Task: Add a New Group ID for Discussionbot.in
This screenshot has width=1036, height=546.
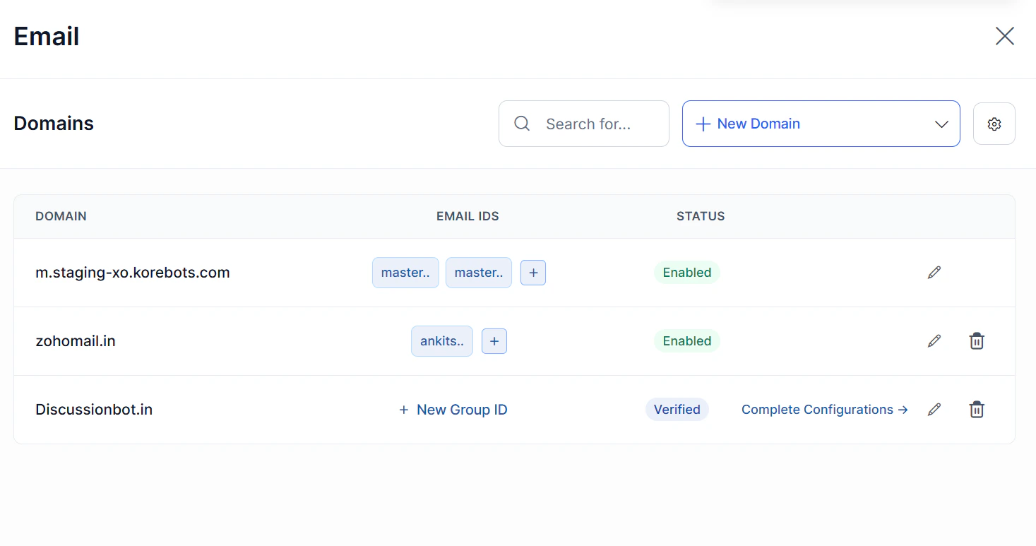Action: coord(453,409)
